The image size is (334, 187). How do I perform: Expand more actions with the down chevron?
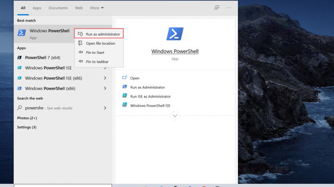tap(175, 116)
